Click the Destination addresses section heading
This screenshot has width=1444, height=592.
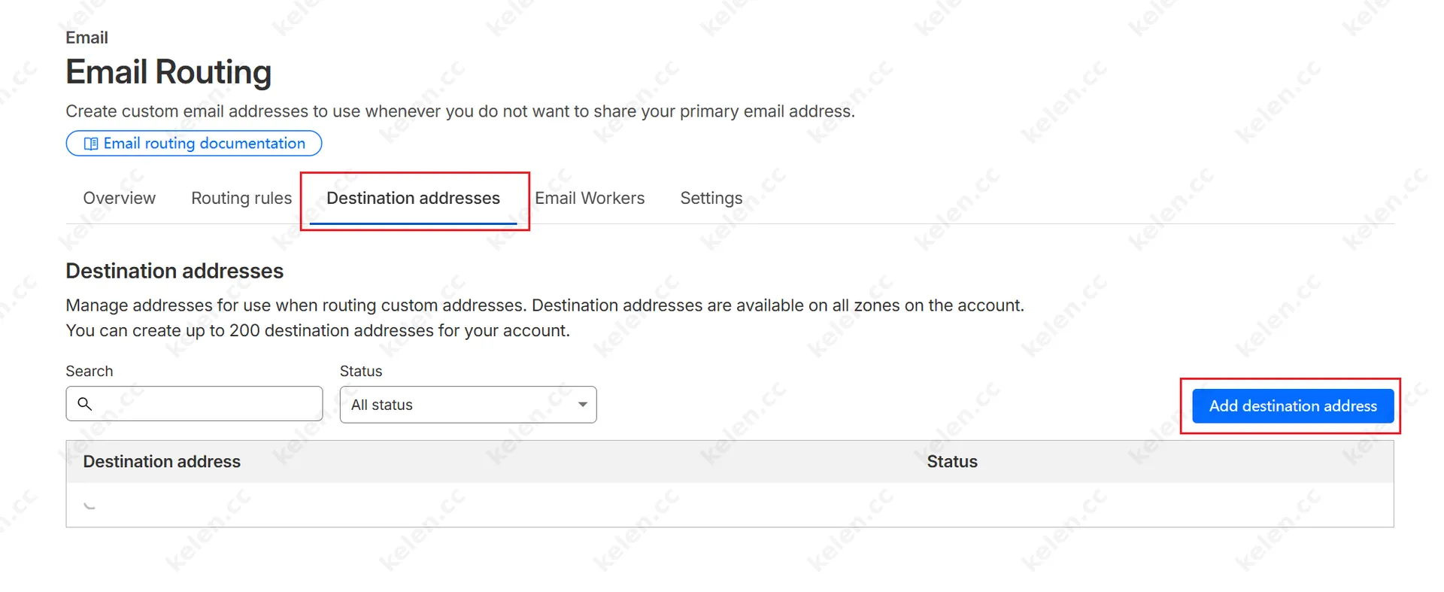174,271
